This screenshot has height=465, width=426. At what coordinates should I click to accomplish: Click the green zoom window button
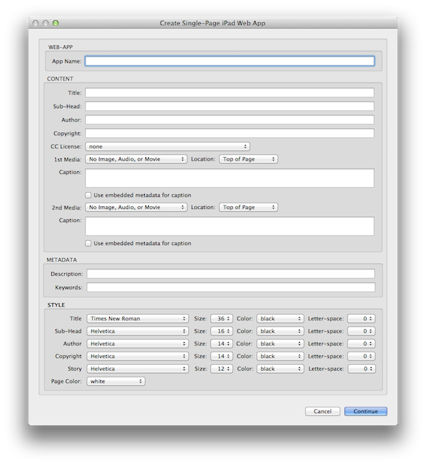click(x=55, y=23)
